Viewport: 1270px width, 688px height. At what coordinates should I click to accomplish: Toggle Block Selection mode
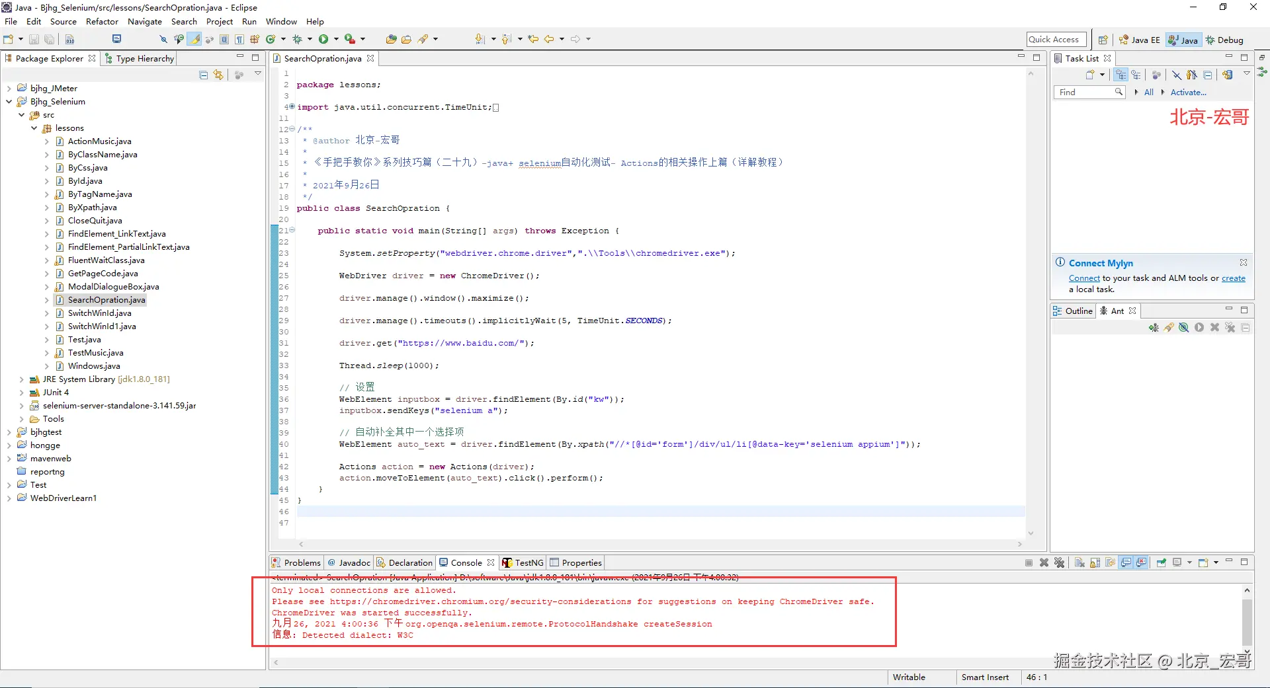pyautogui.click(x=224, y=40)
